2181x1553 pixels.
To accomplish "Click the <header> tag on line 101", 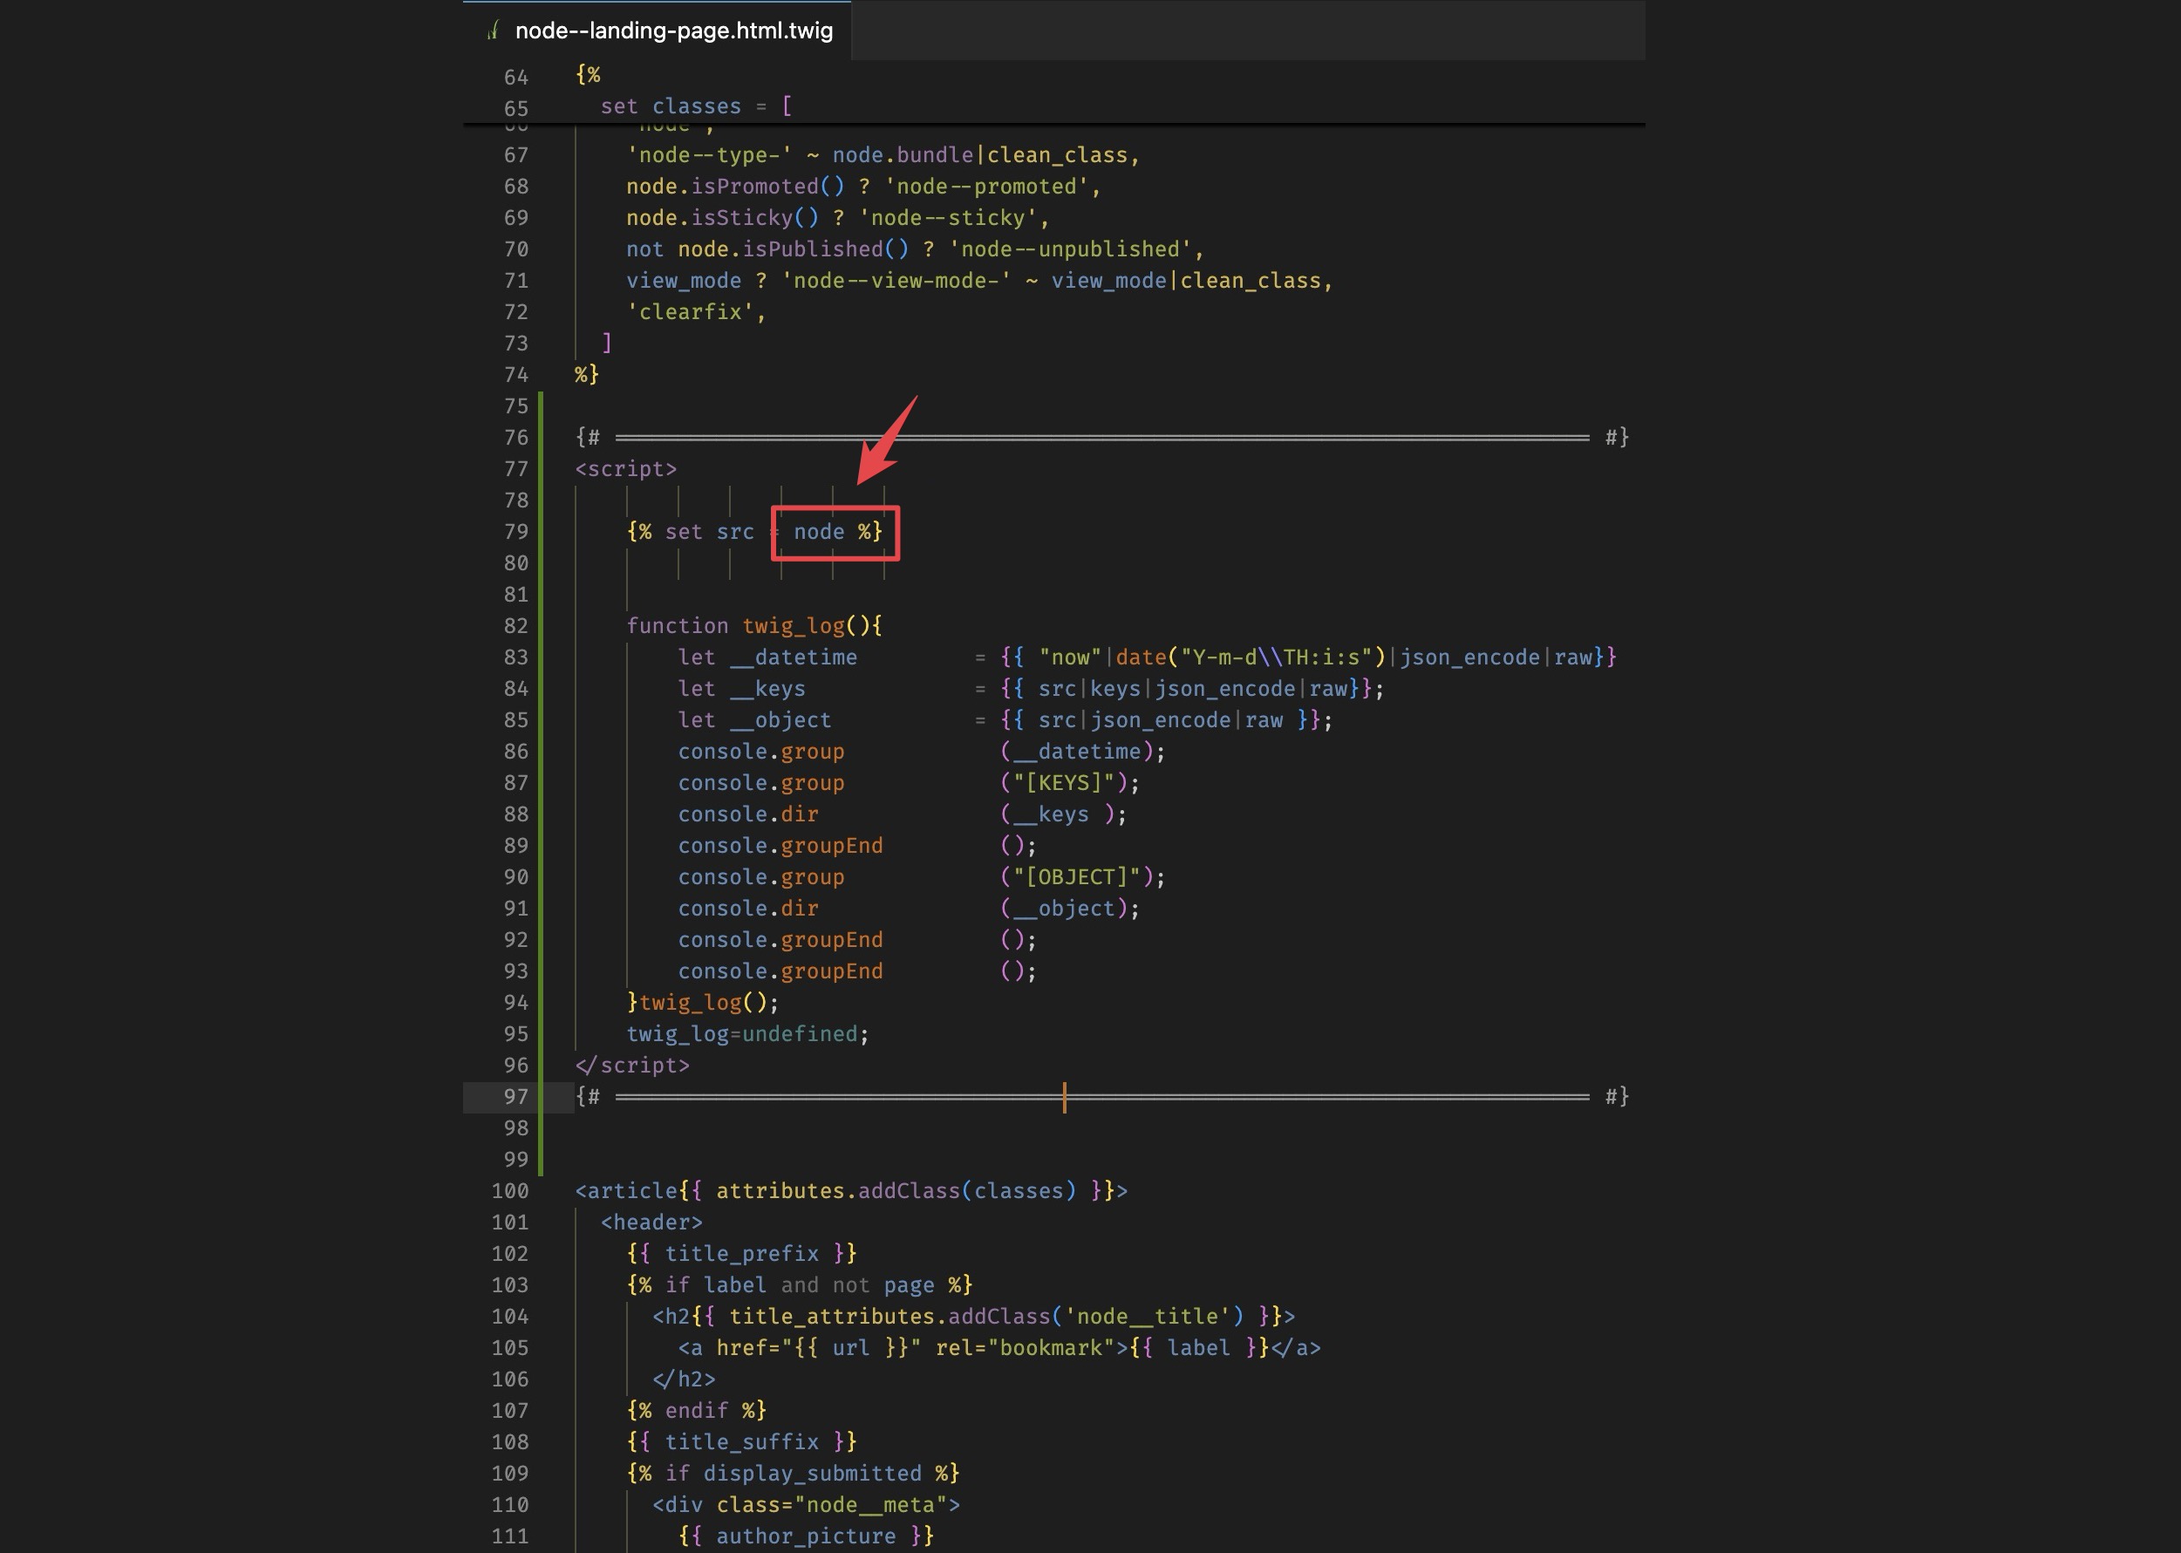I will tap(651, 1223).
